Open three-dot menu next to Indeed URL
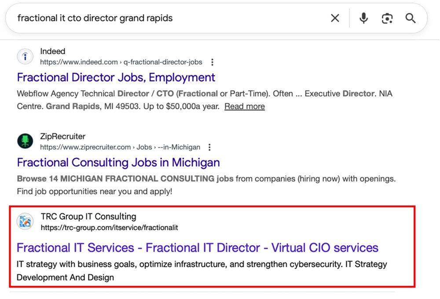This screenshot has height=299, width=440. [213, 62]
